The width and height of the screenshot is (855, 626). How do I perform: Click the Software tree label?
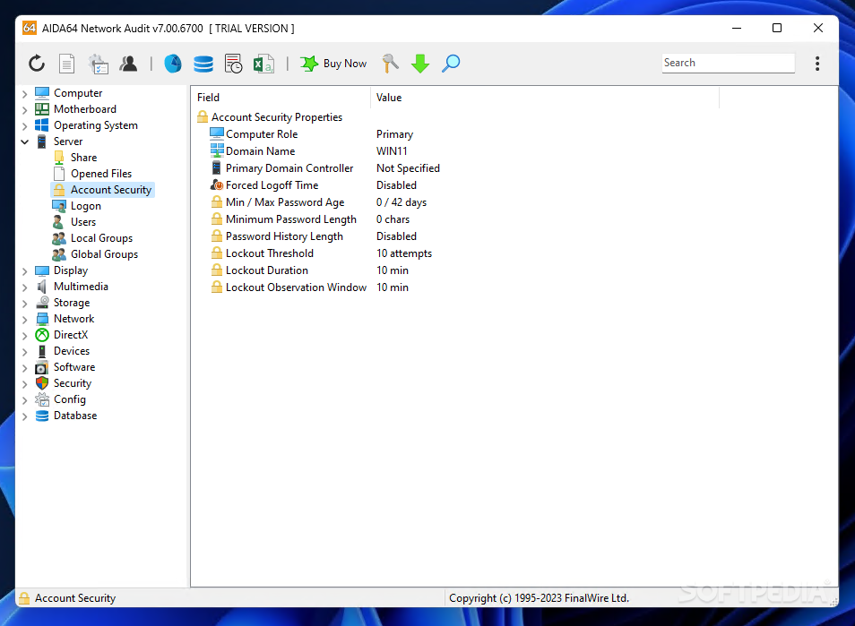[74, 367]
